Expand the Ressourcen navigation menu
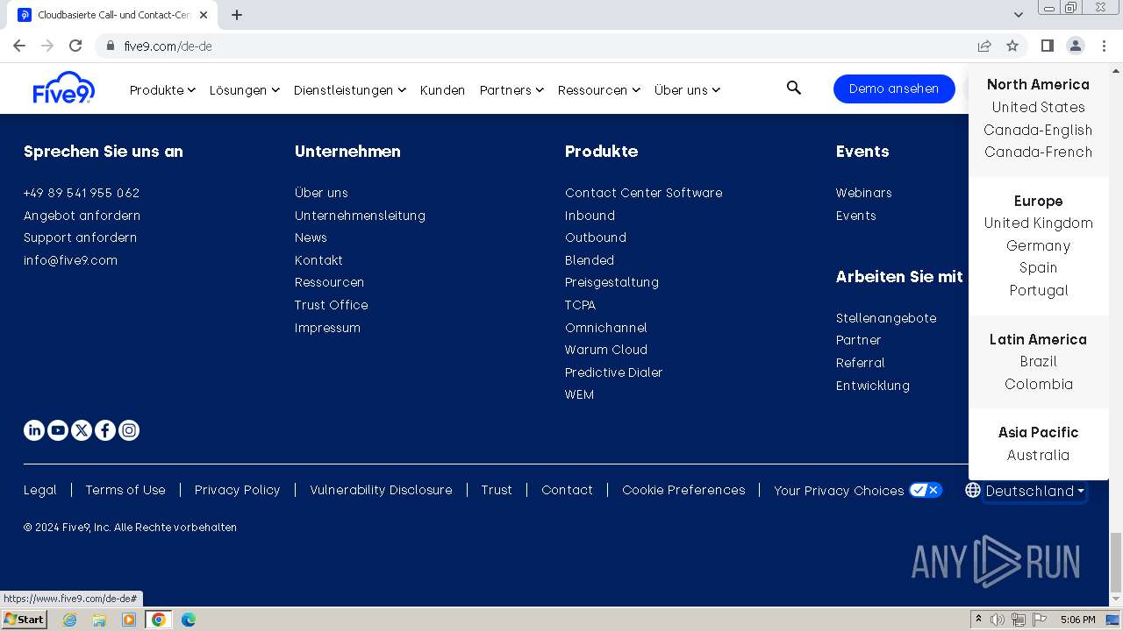This screenshot has height=631, width=1123. pyautogui.click(x=598, y=90)
